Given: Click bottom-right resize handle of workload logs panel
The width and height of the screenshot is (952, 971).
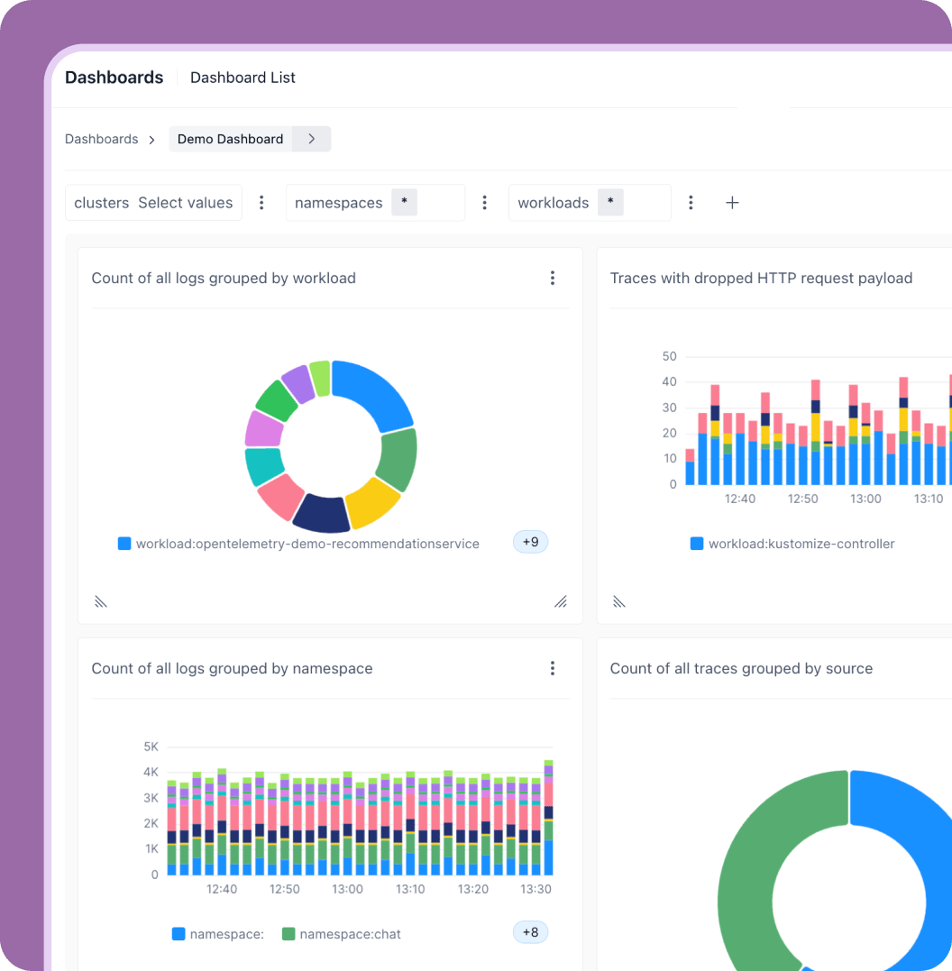Looking at the screenshot, I should (561, 601).
